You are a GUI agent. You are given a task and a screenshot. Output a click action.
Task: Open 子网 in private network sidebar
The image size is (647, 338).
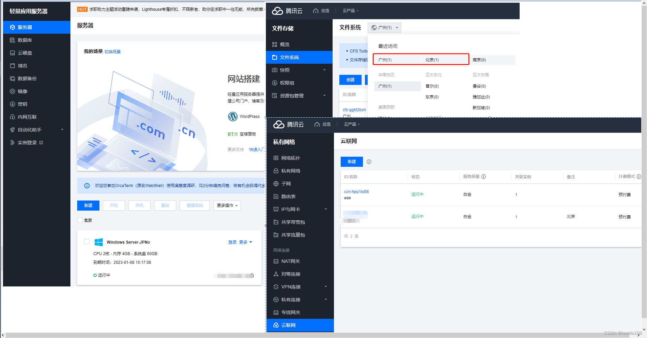point(300,184)
